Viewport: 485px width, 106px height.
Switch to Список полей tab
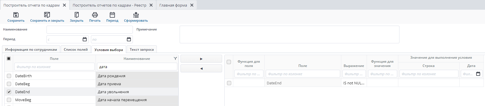pyautogui.click(x=76, y=49)
